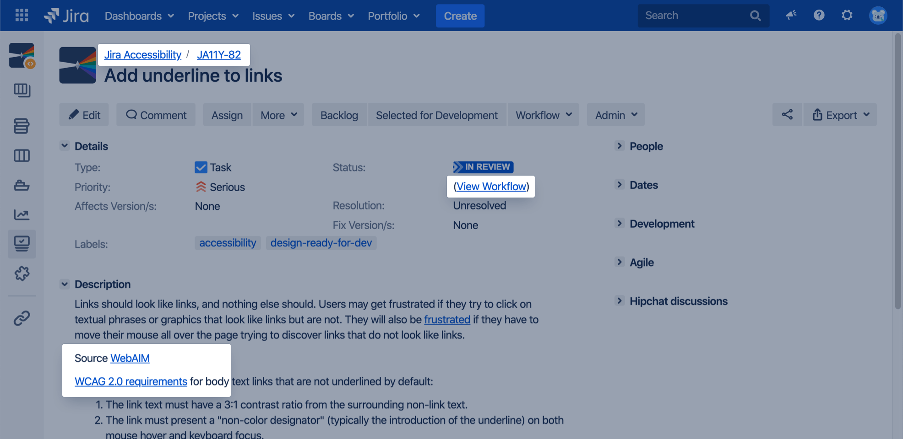This screenshot has width=903, height=439.
Task: Open the Admin dropdown
Action: [x=616, y=115]
